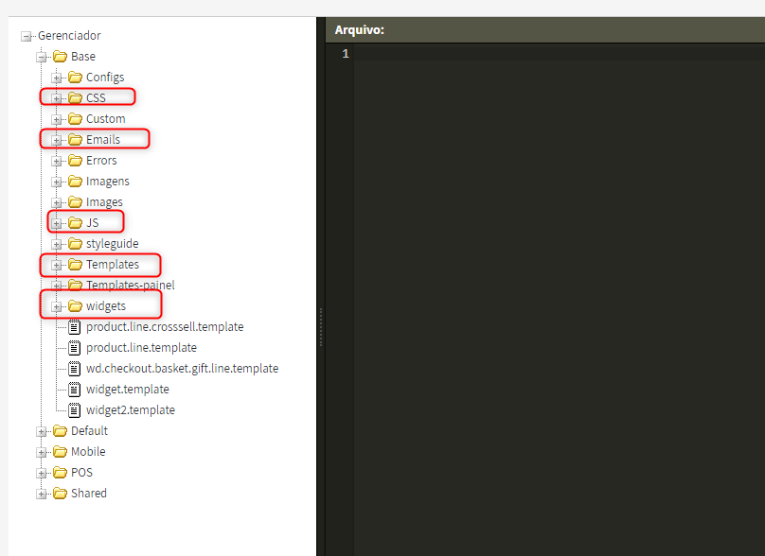Expand the Configs folder toggle

coord(57,78)
